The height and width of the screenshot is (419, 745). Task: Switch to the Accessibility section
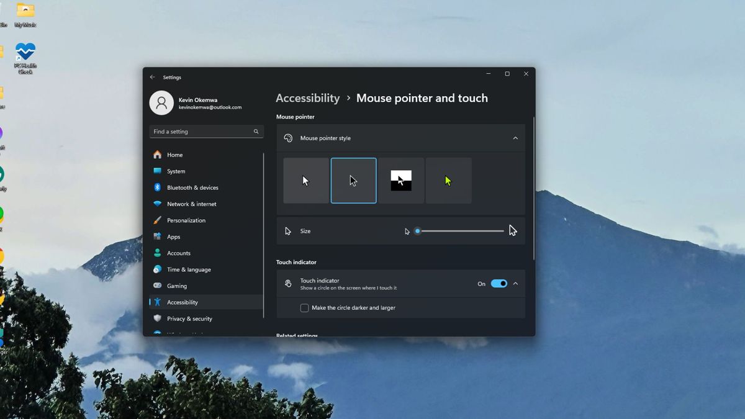(x=182, y=302)
